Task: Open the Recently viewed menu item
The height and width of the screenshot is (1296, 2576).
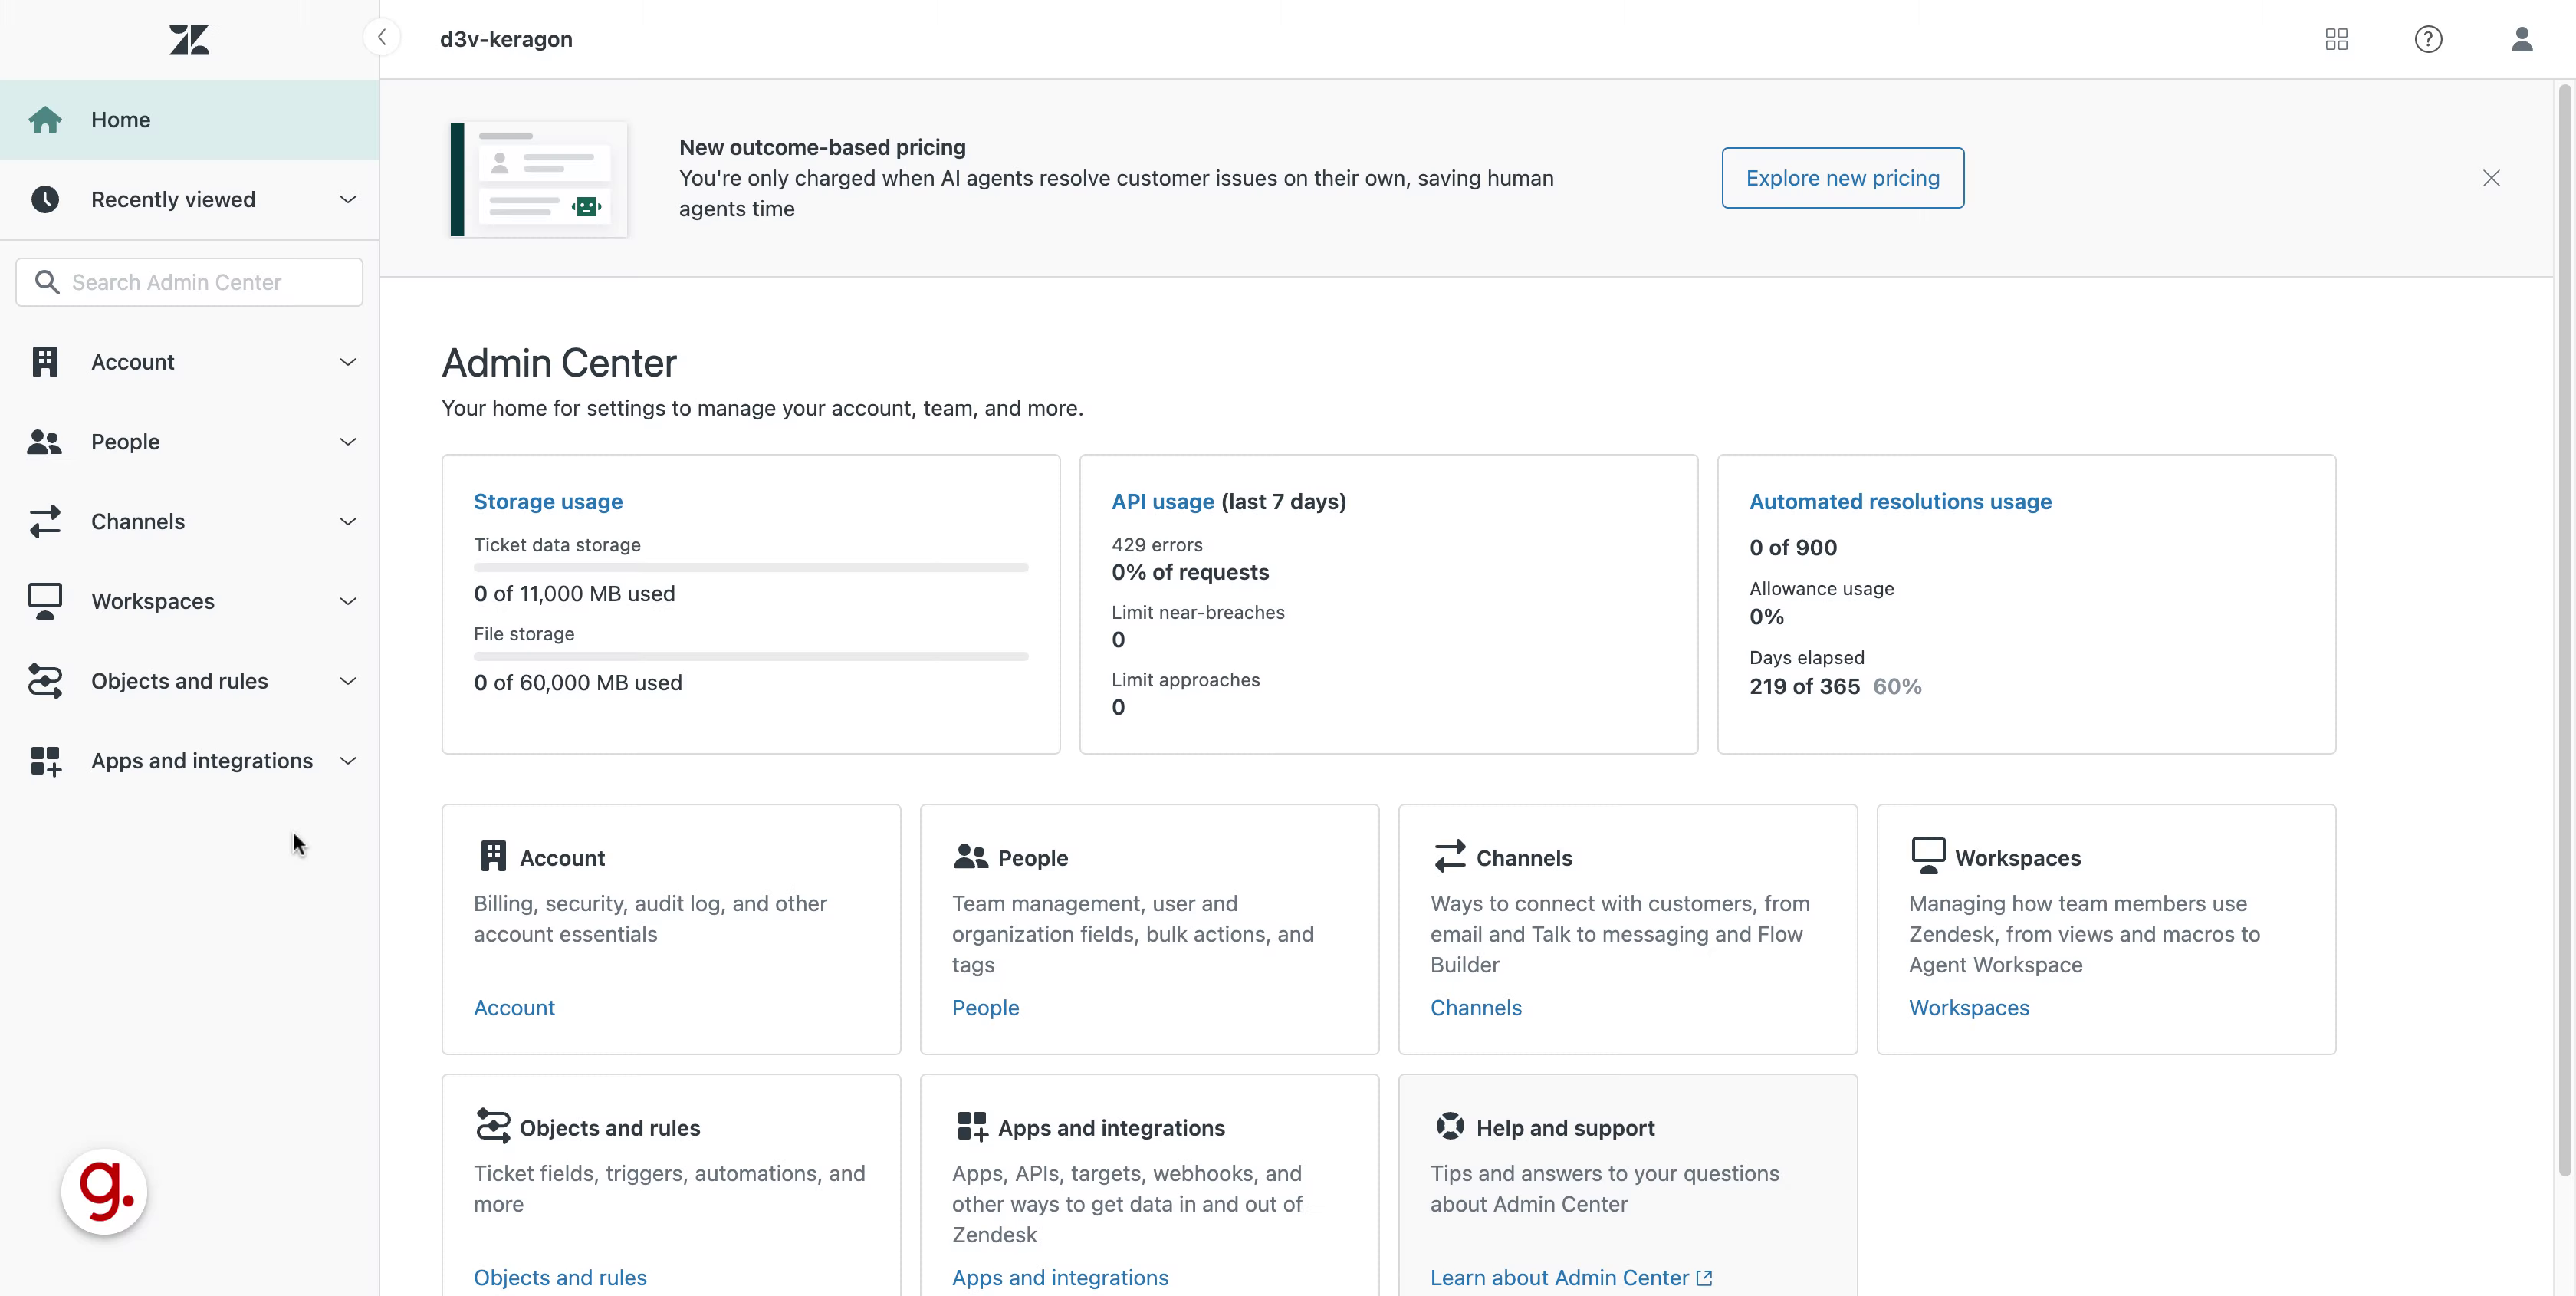Action: (189, 199)
